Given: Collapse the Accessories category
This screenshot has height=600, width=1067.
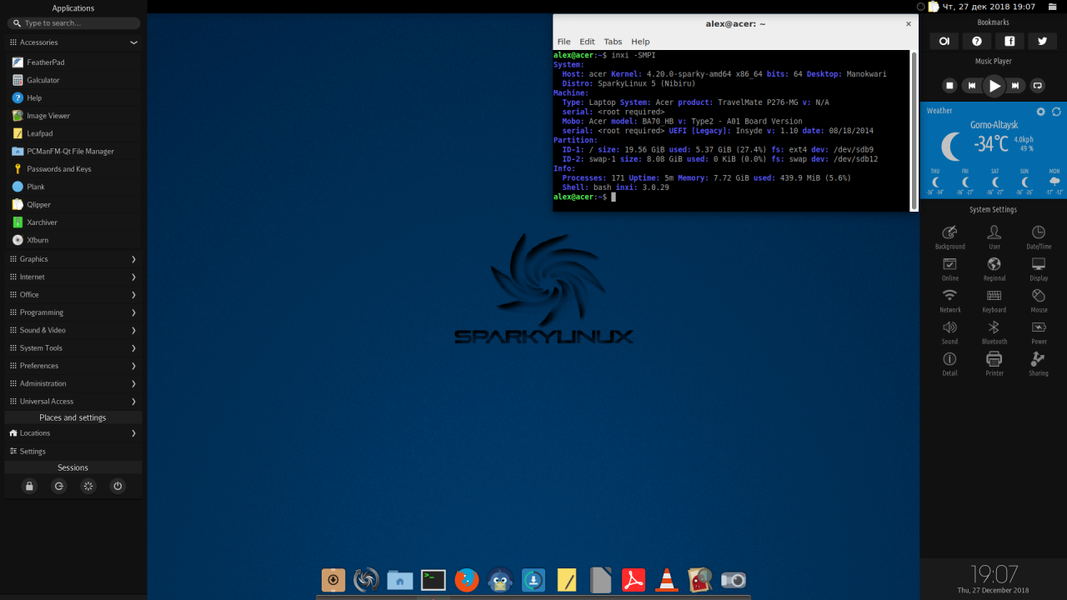Looking at the screenshot, I should tap(73, 42).
